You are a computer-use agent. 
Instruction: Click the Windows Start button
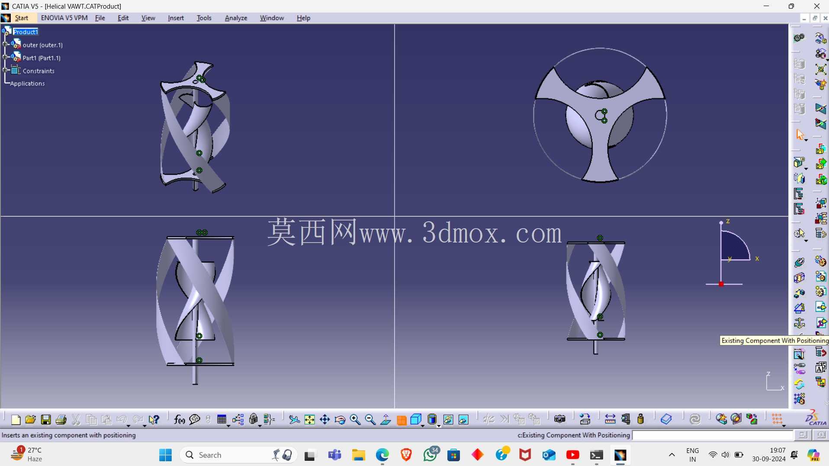[x=165, y=455]
